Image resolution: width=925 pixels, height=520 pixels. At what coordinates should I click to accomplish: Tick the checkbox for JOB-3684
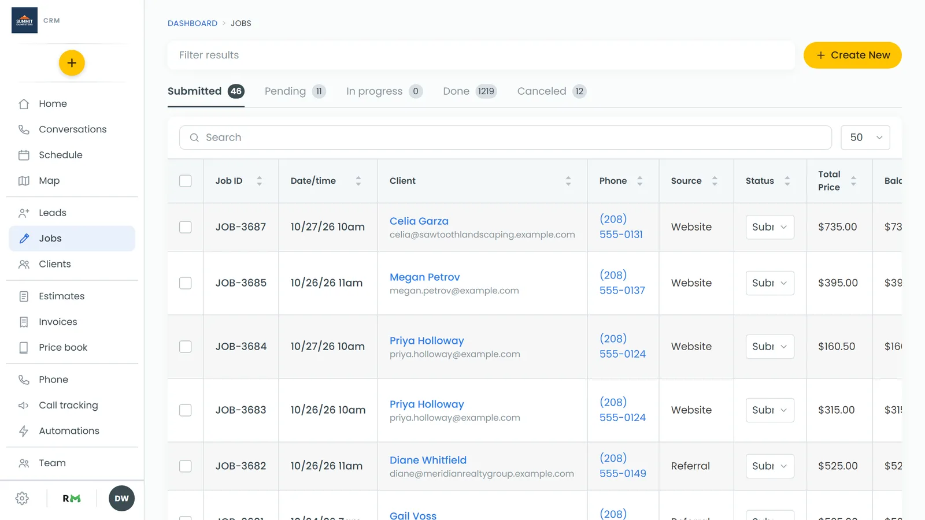point(186,347)
